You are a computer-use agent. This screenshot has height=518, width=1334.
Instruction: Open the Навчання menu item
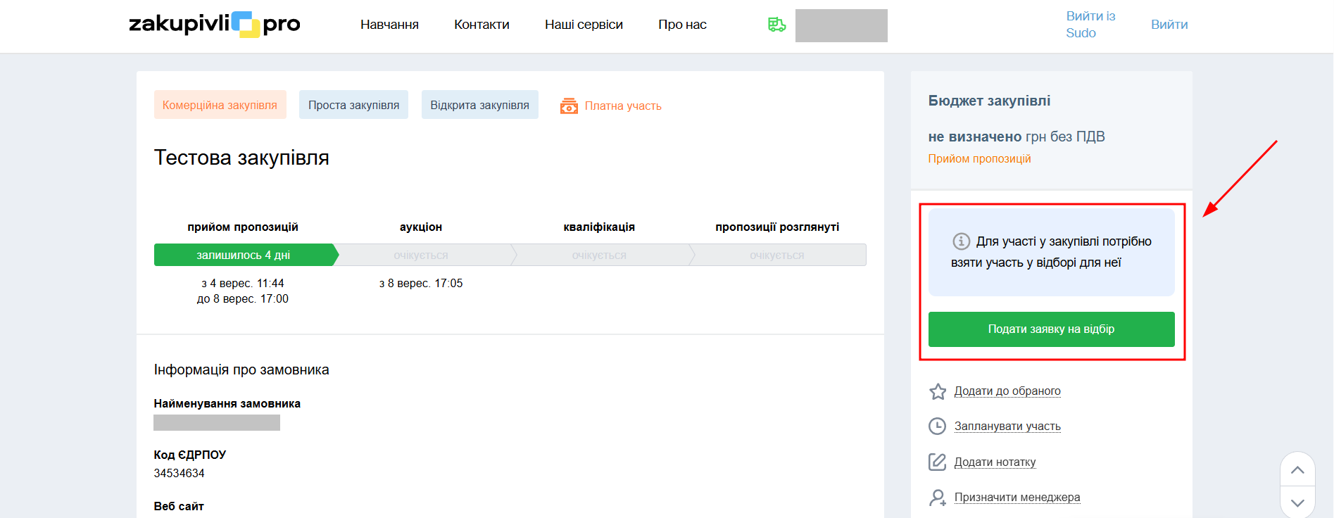pos(389,25)
